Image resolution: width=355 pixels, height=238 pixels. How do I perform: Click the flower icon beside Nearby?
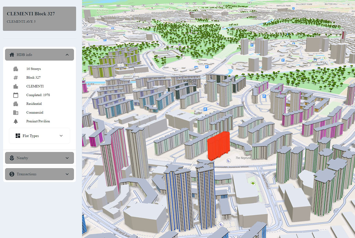pyautogui.click(x=12, y=158)
